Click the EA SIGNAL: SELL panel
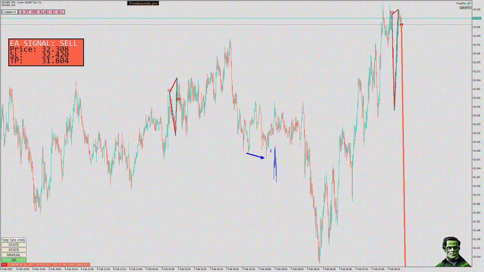Viewport: 484px width, 272px height. (x=46, y=52)
